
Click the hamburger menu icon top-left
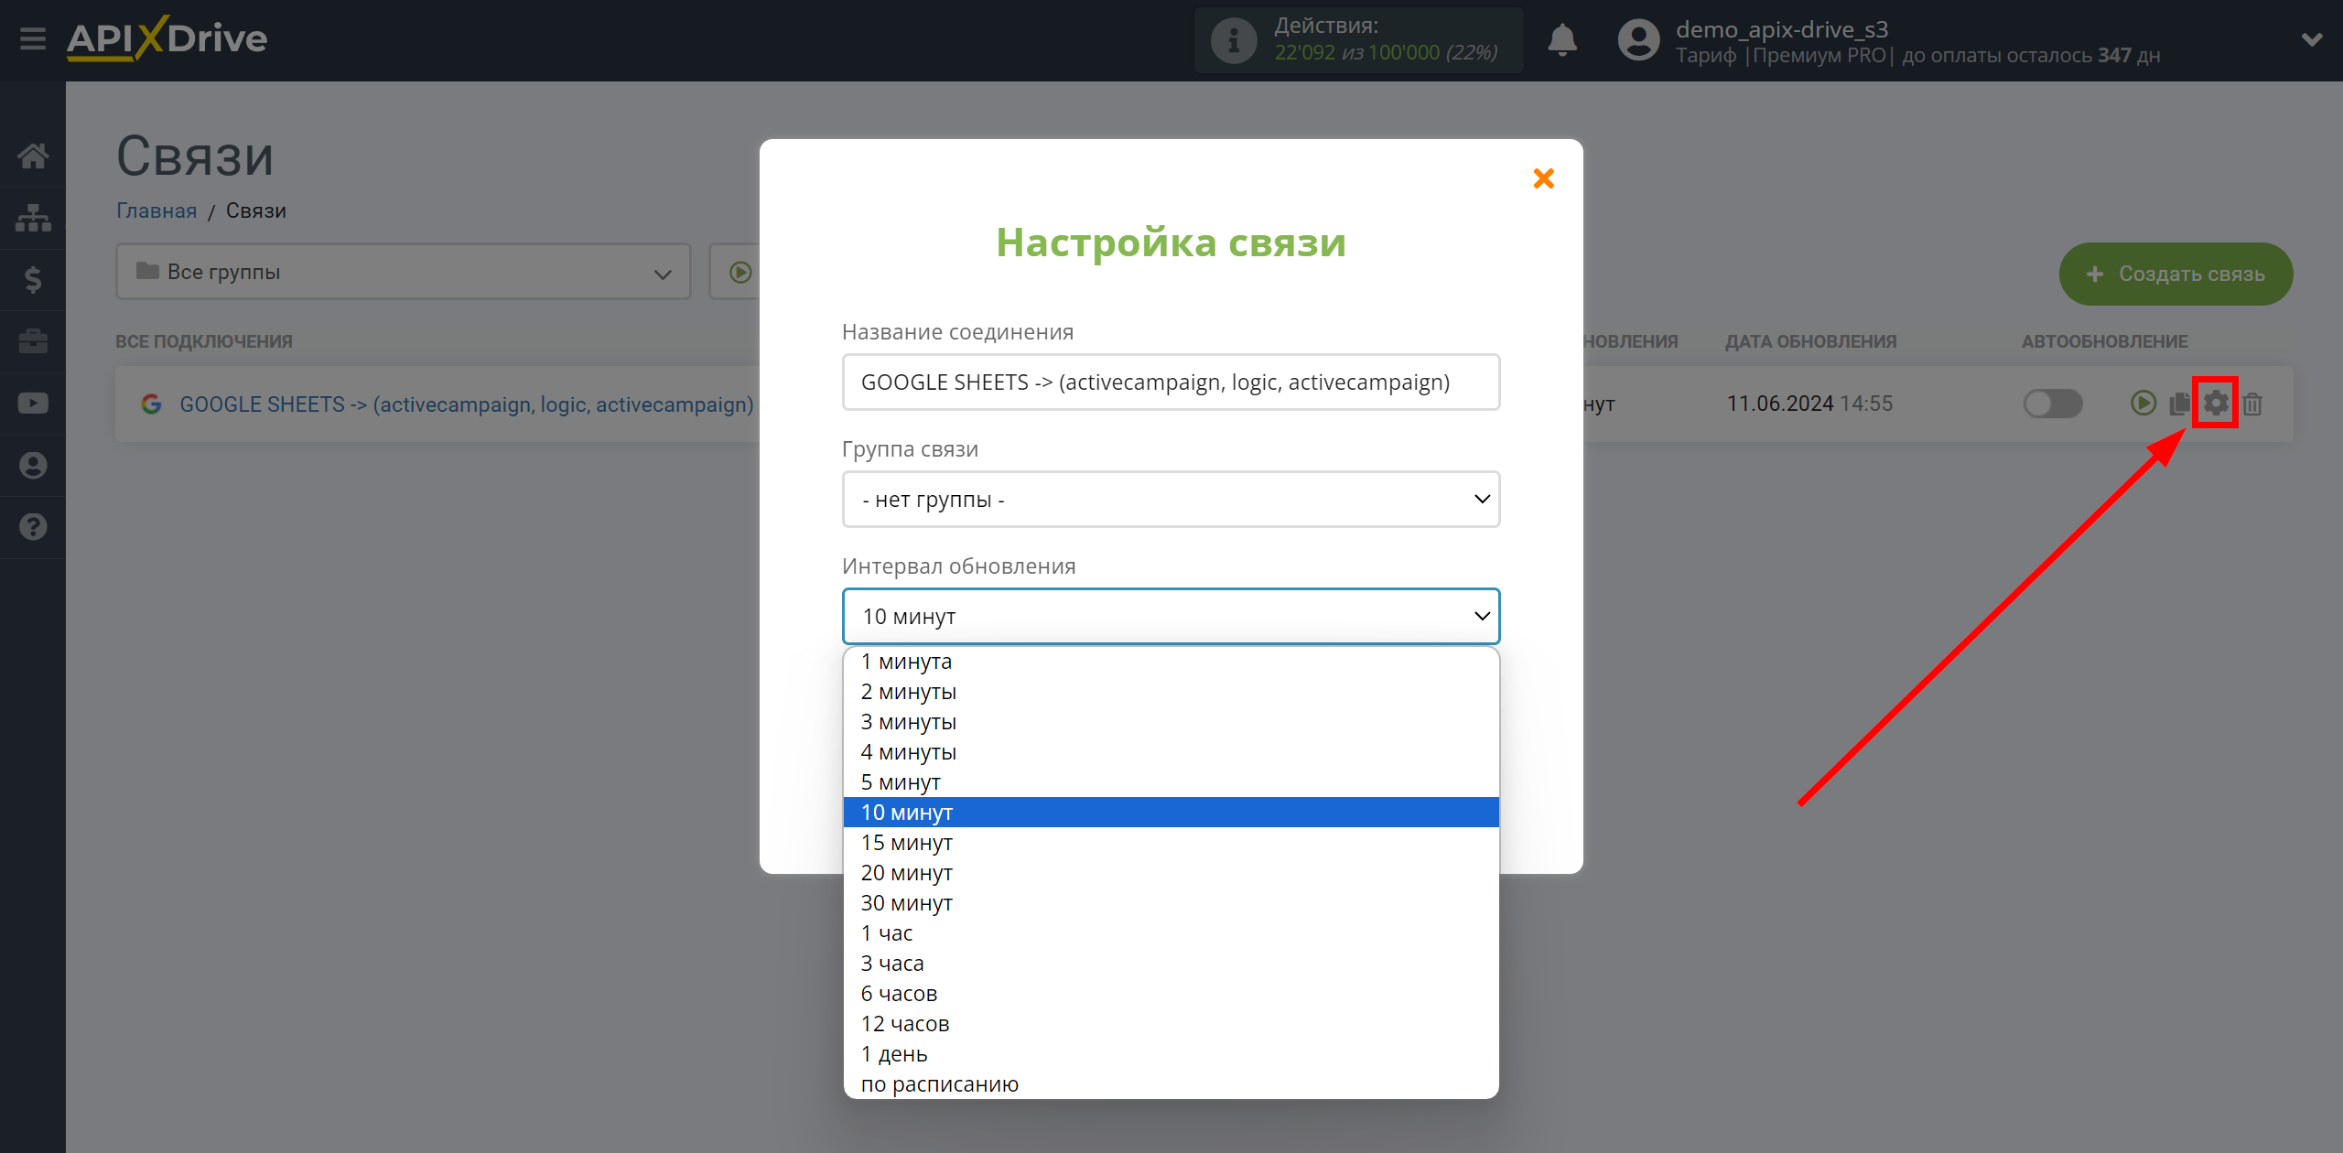28,38
